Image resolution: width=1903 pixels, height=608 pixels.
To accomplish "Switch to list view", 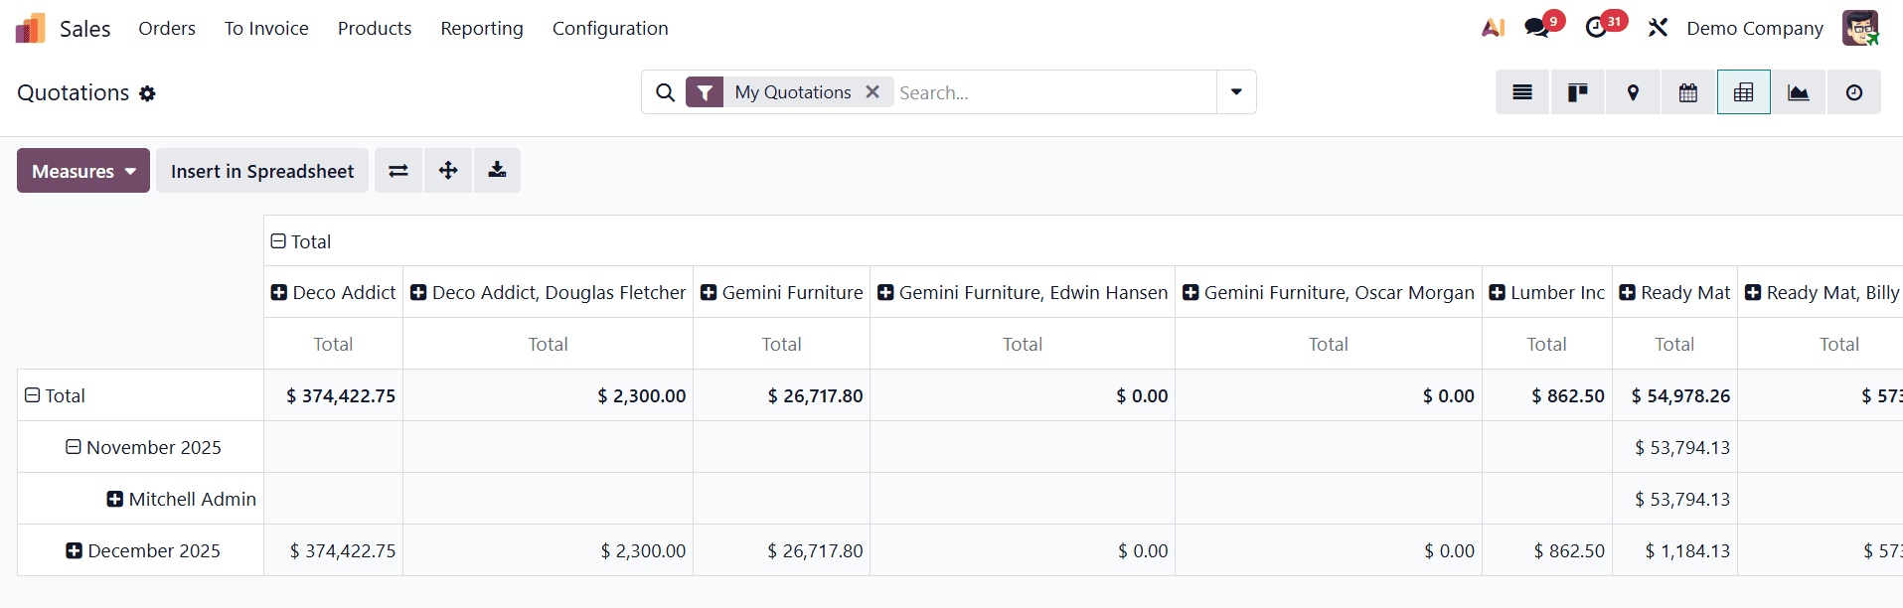I will click(x=1522, y=92).
